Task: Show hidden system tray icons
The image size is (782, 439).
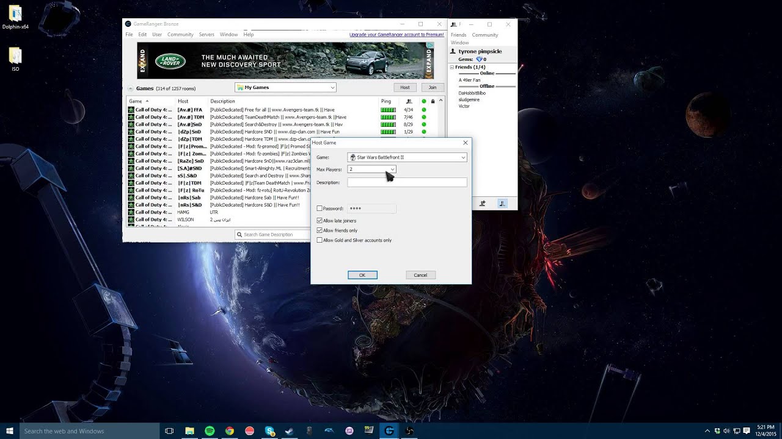Action: coord(707,431)
